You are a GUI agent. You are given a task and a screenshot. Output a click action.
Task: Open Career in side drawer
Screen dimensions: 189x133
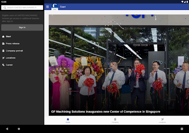pyautogui.click(x=22, y=65)
